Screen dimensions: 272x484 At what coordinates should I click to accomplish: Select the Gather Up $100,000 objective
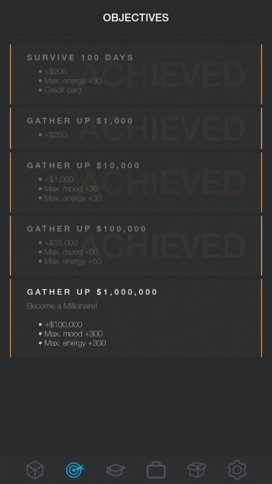click(x=136, y=245)
